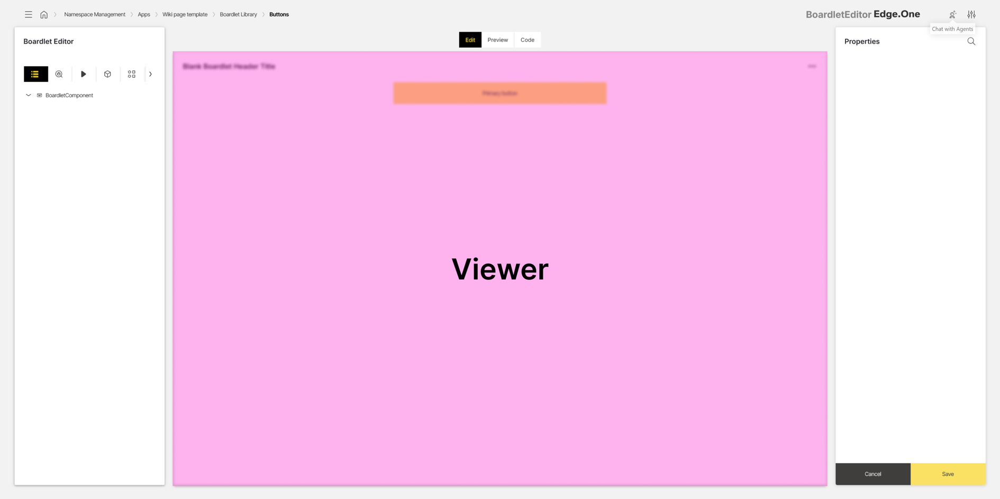Search properties with magnifier icon

(x=971, y=41)
